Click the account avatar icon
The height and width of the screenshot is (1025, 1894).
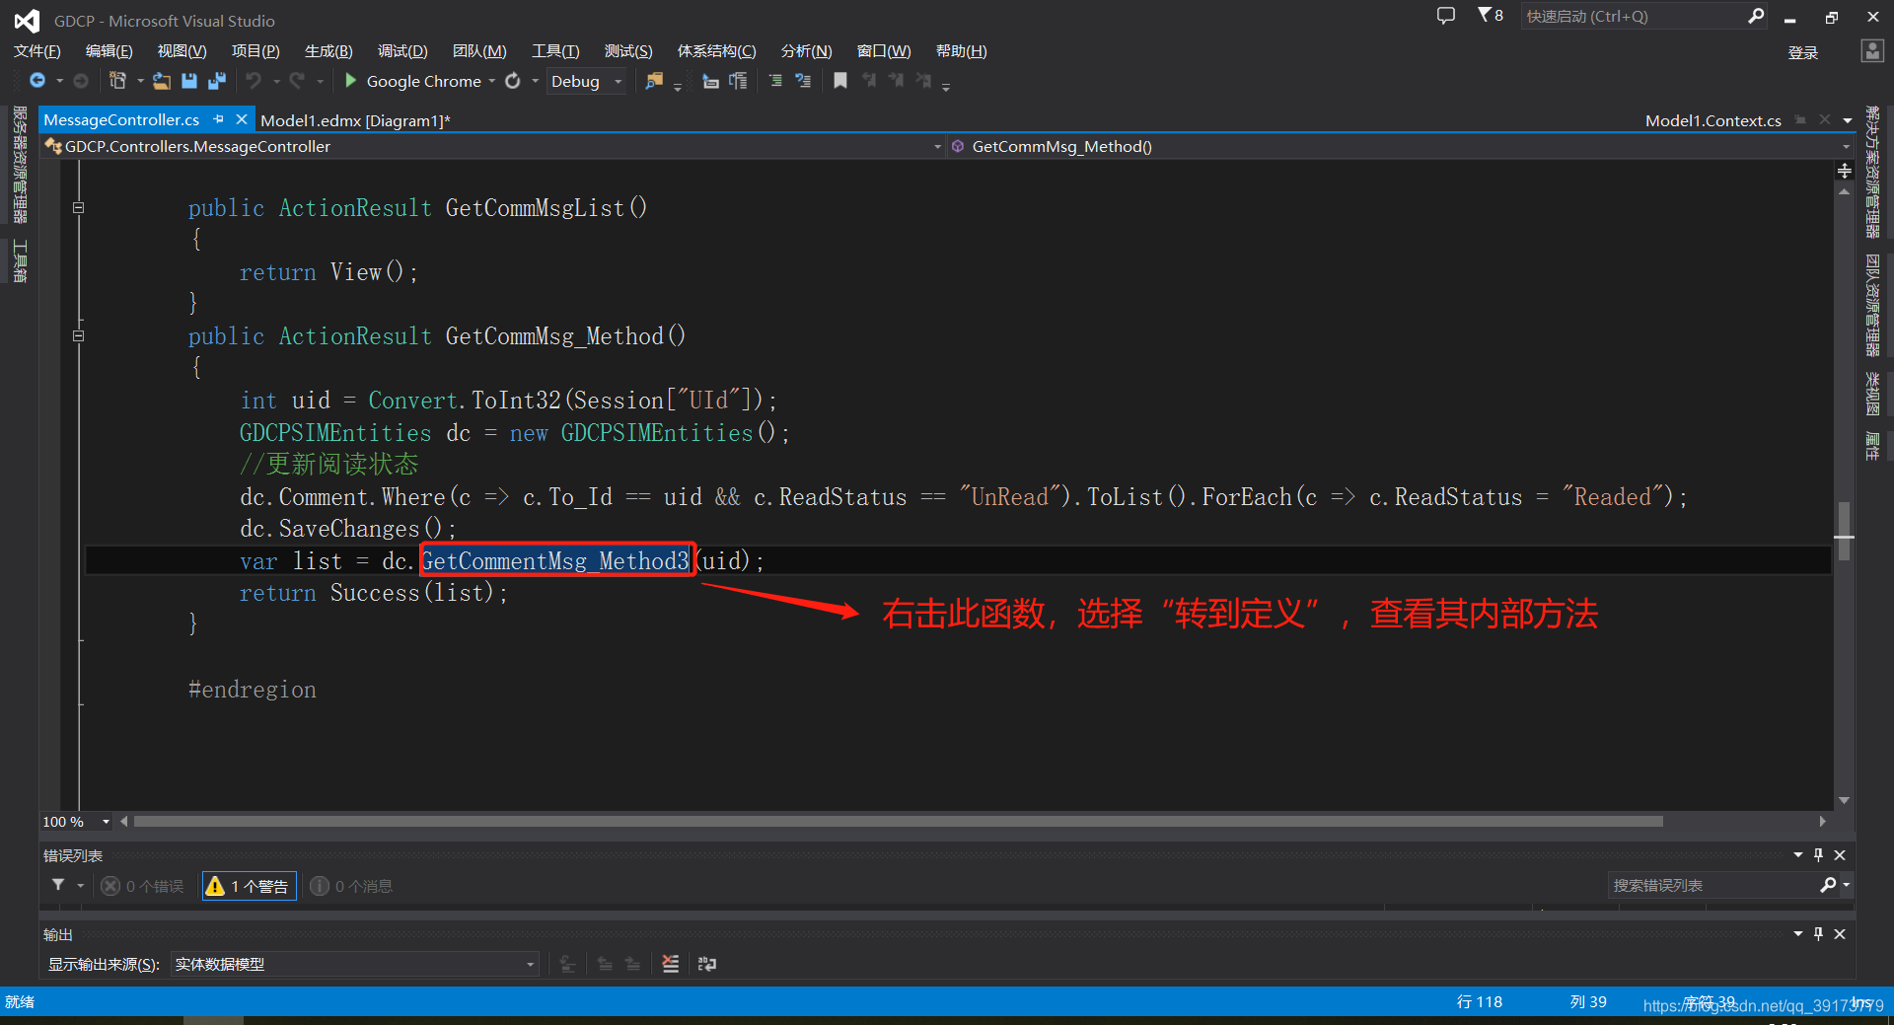point(1872,51)
